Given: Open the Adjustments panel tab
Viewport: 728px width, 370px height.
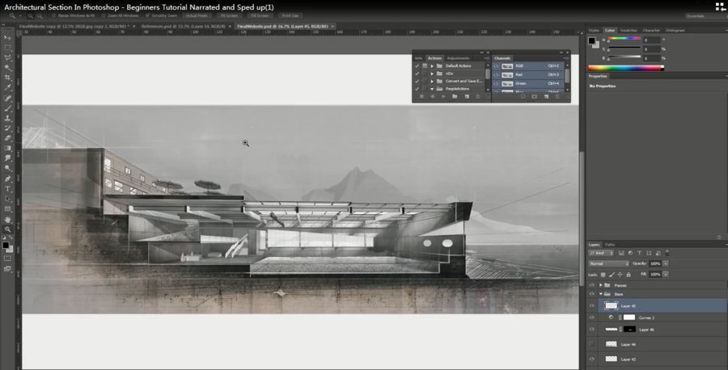Looking at the screenshot, I should point(459,58).
